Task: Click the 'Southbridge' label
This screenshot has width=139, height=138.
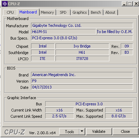Action: point(18,53)
